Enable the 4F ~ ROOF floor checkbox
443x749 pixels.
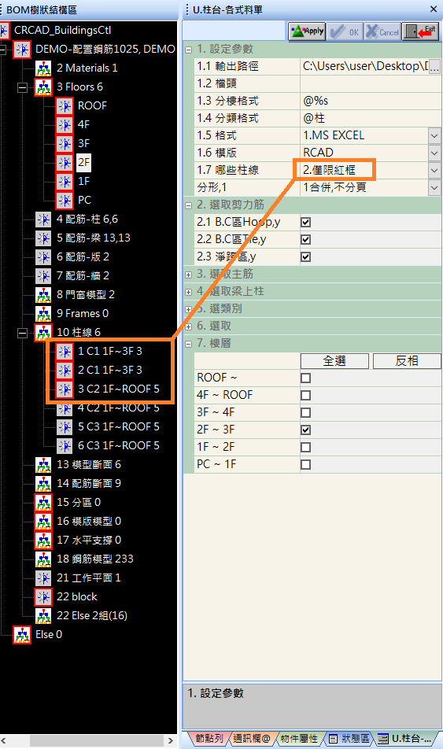coord(306,396)
